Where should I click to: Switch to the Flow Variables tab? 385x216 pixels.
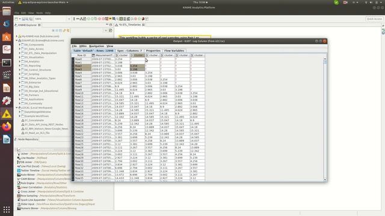174,50
